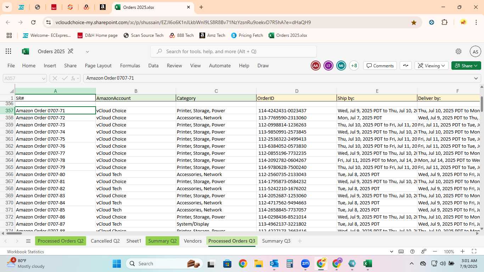Open Pricing Fetch bookmark
The width and height of the screenshot is (484, 272).
(247, 35)
